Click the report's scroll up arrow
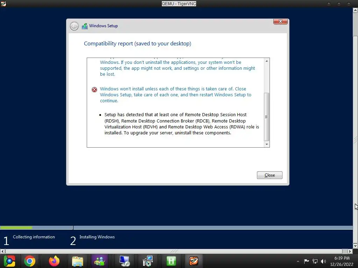The width and height of the screenshot is (358, 268). click(x=266, y=61)
